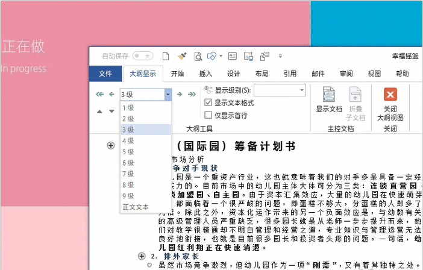Click the heading 2. 排外家长

[x=175, y=256]
